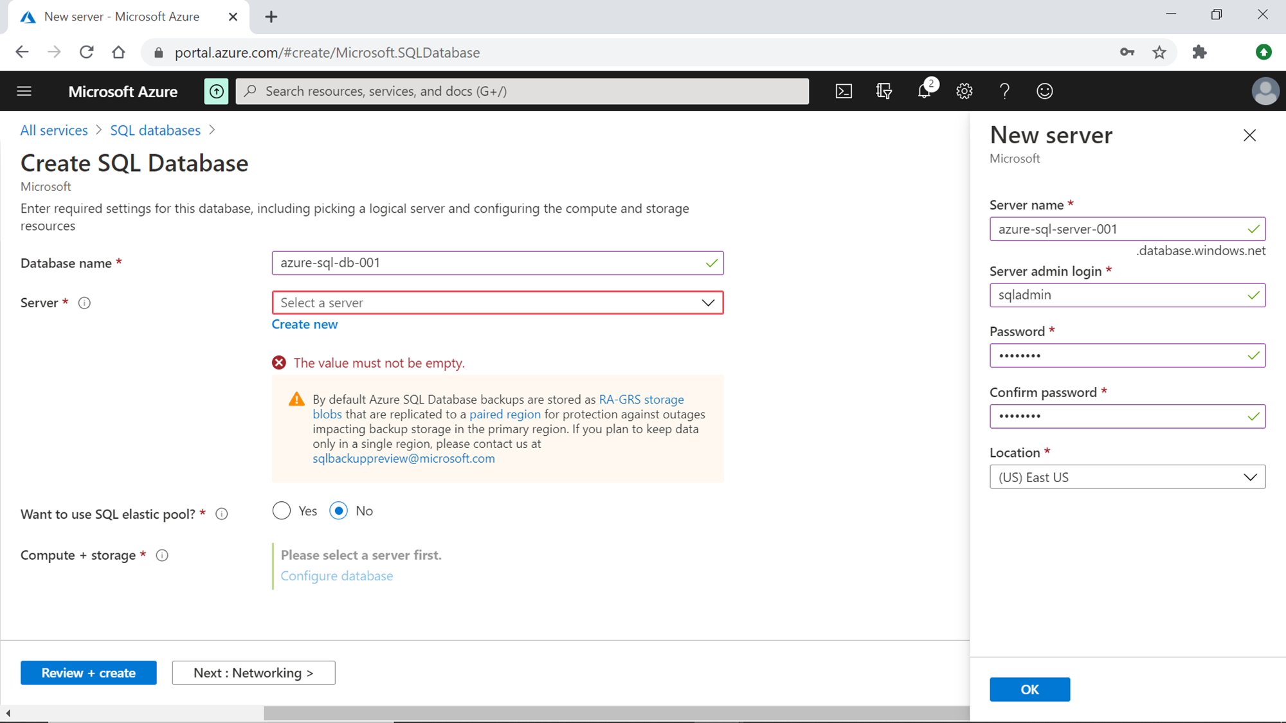Open the portal hamburger menu
This screenshot has width=1286, height=723.
click(x=24, y=91)
